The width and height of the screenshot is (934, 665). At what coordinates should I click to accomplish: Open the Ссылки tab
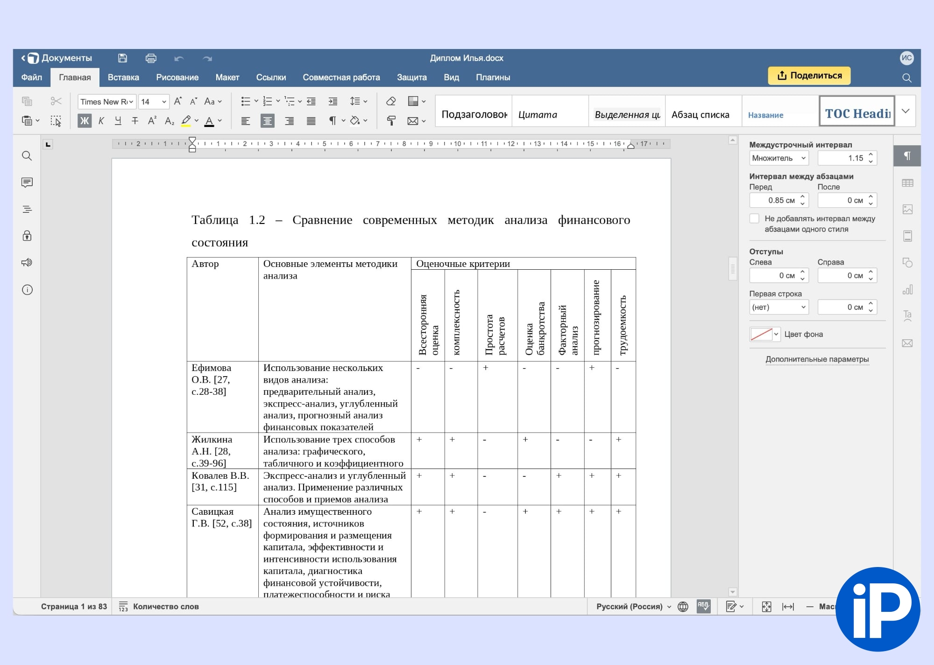point(271,77)
